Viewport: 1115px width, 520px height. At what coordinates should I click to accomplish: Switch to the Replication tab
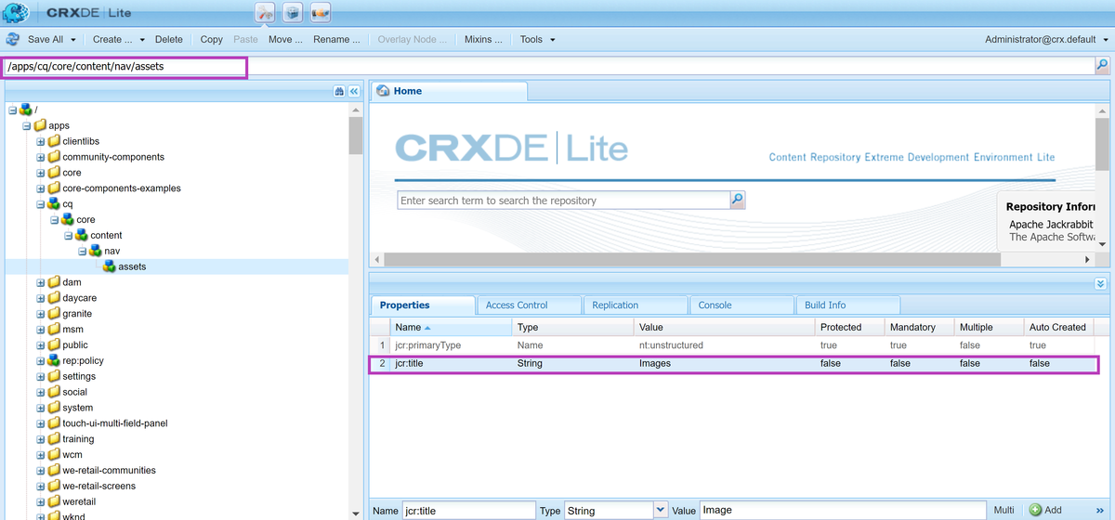click(x=635, y=305)
